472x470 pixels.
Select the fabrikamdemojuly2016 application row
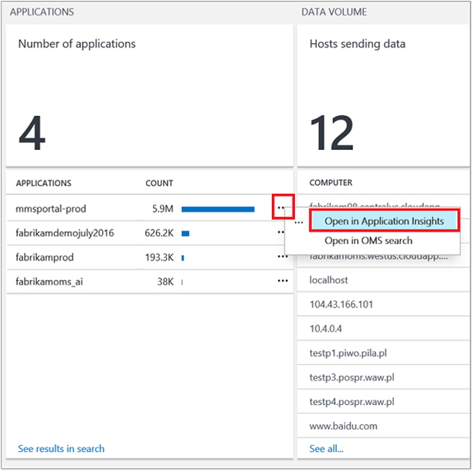pos(65,233)
